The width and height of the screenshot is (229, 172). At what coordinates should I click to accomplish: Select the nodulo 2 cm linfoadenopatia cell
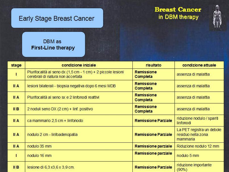point(79,134)
